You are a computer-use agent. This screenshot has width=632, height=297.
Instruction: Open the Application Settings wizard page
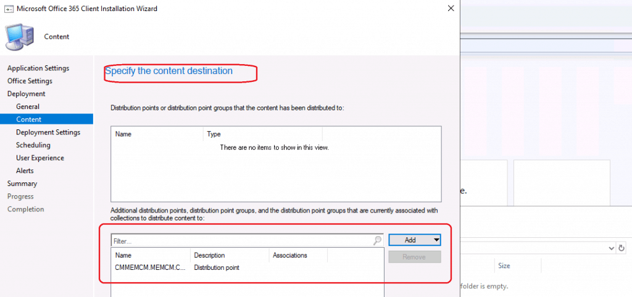pos(38,68)
